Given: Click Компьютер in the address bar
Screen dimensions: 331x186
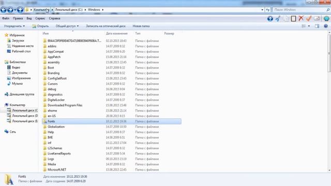Looking at the screenshot, I should (41, 10).
